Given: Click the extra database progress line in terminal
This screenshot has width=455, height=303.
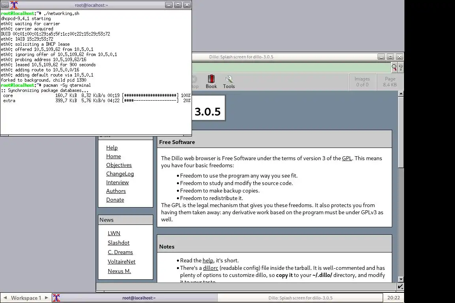Looking at the screenshot, I should [x=96, y=101].
